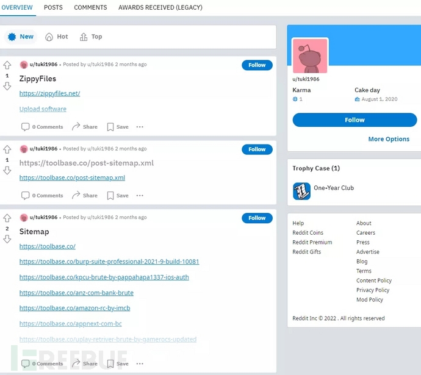Screen dimensions: 421x375
Task: Click the avatar on the Sitemap post
Action: (24, 218)
